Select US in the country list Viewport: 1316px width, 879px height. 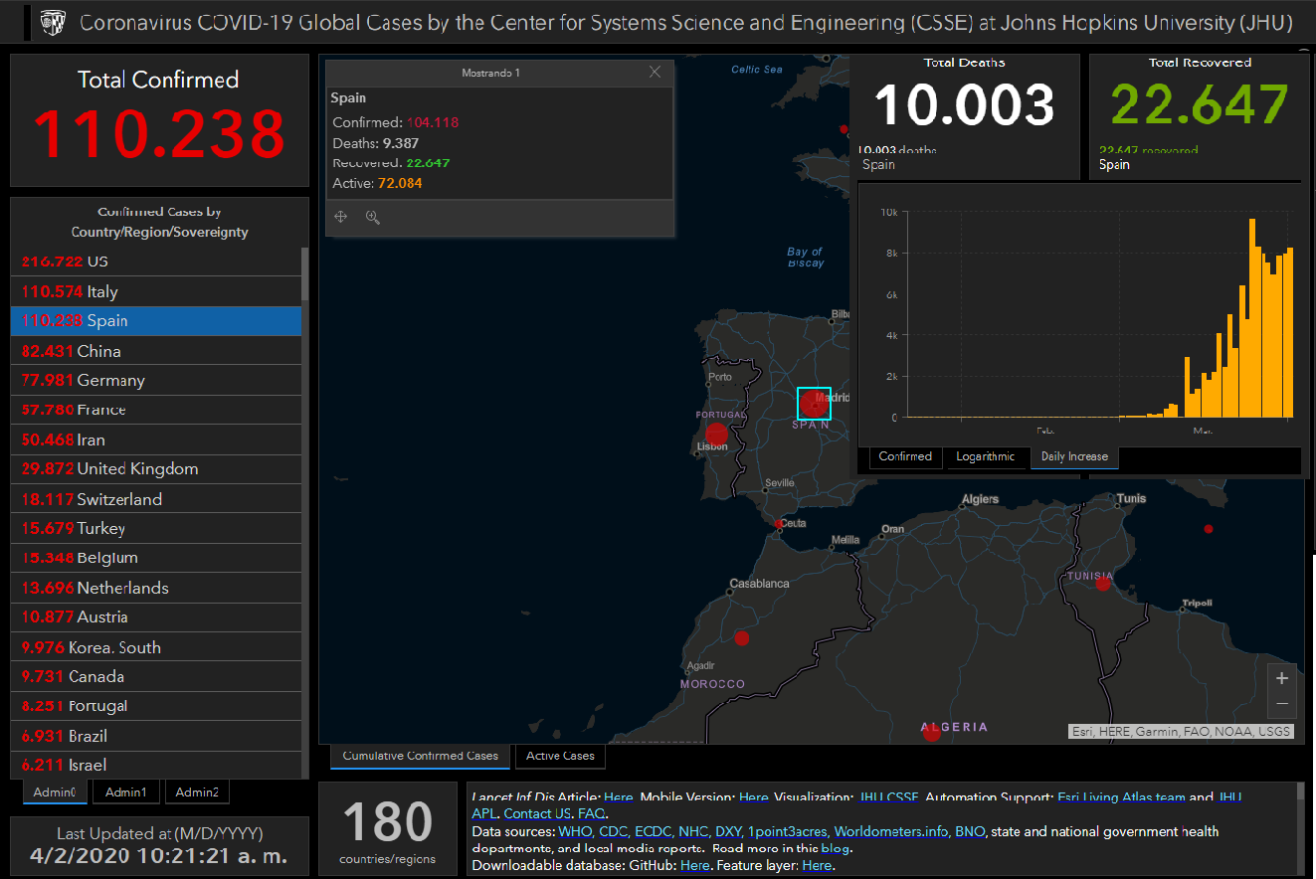click(156, 262)
